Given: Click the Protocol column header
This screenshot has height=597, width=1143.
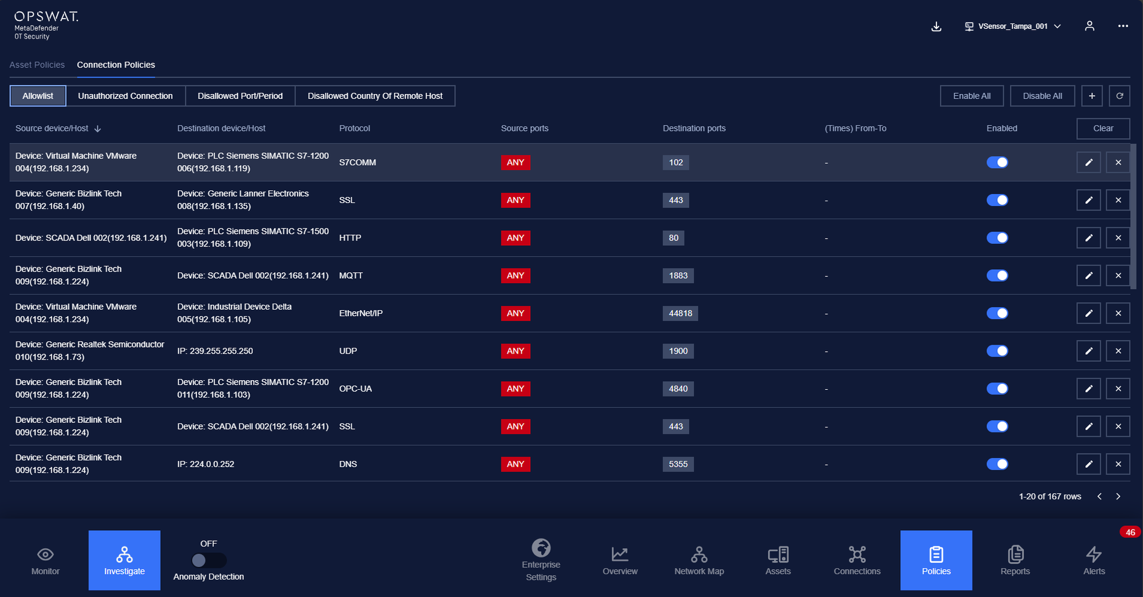Looking at the screenshot, I should pos(355,128).
